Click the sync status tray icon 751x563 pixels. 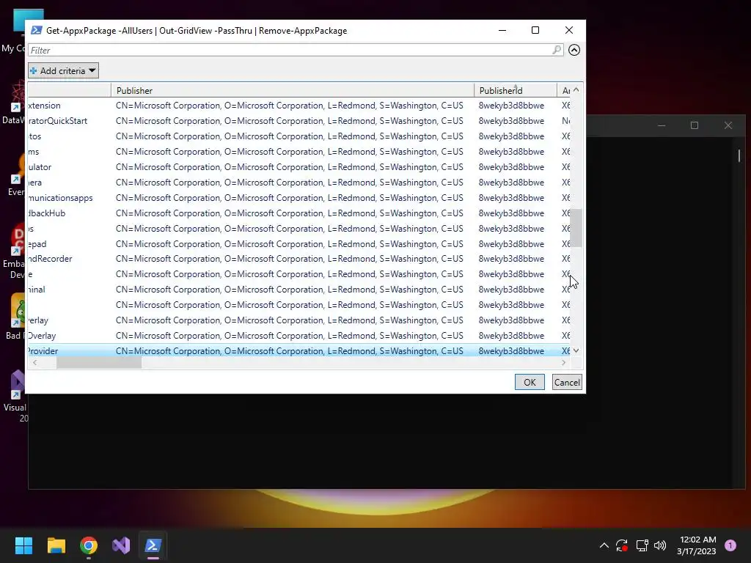[x=622, y=545]
